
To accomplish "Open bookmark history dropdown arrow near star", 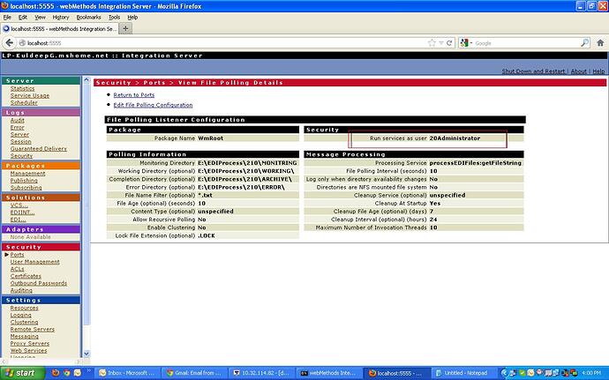I will (441, 43).
